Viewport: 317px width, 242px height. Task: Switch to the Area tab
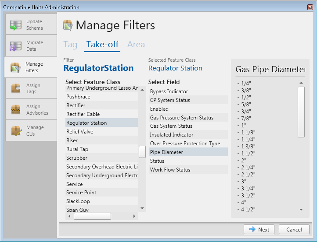(x=136, y=44)
